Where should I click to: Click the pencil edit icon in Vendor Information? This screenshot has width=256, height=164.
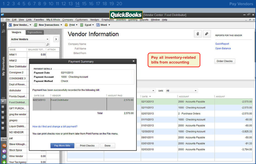click(x=207, y=34)
